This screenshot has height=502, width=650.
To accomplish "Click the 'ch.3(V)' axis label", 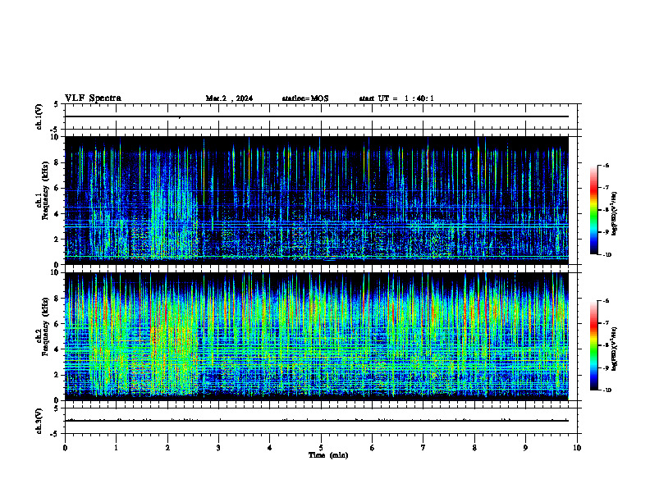I will point(39,421).
